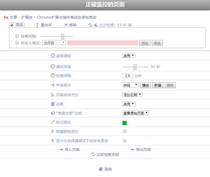Open the 添加日期 sorting dropdown

132,95
